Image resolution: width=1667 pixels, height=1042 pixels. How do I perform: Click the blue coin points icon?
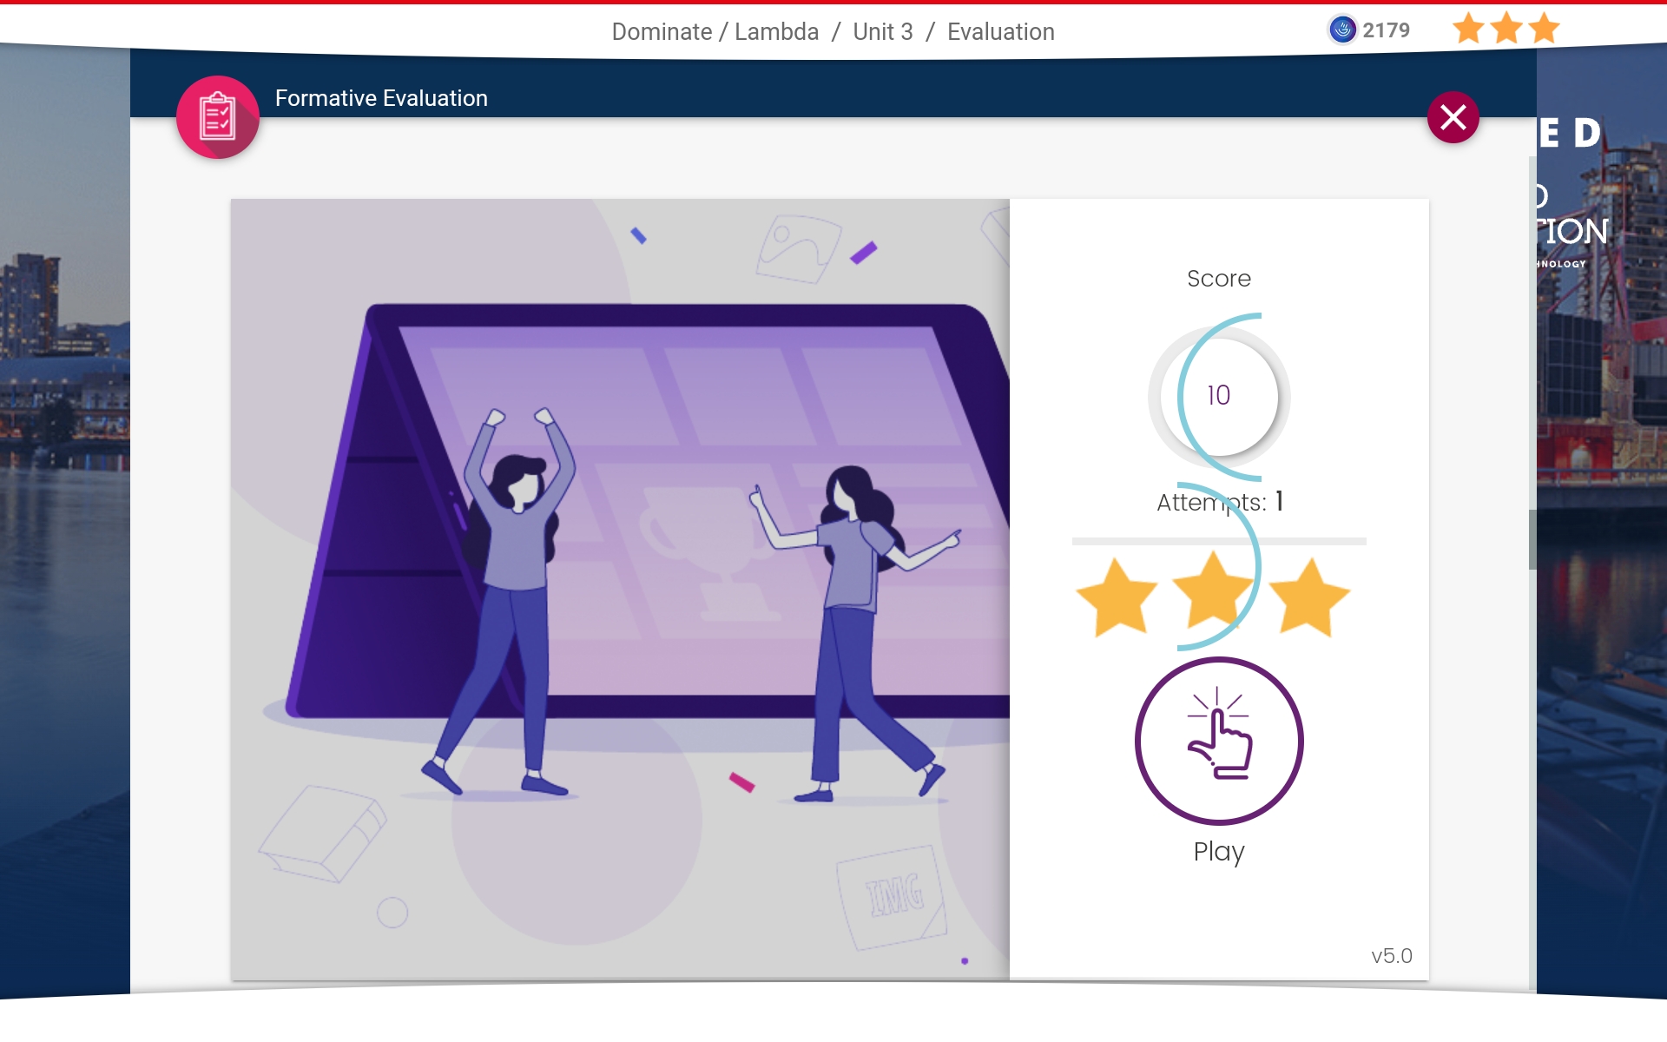pyautogui.click(x=1342, y=30)
